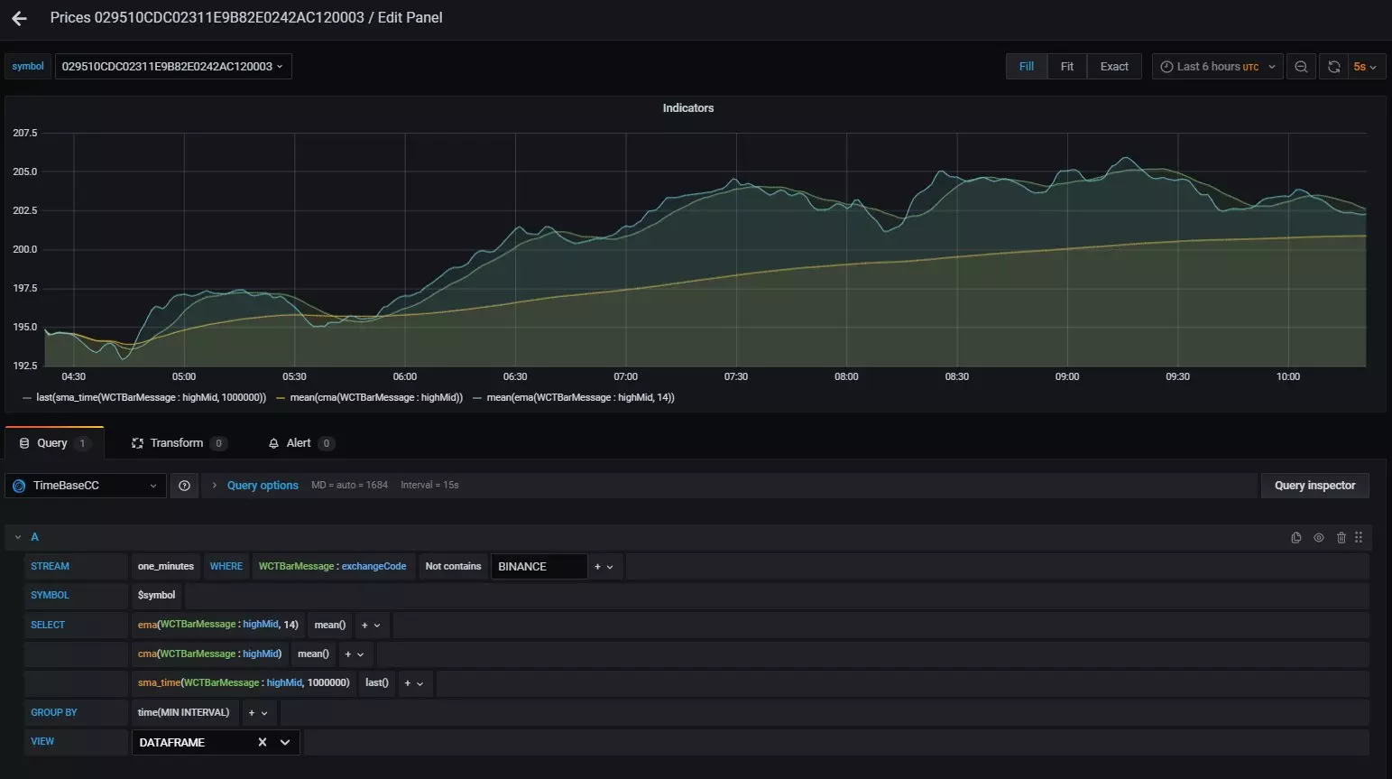Viewport: 1392px width, 779px height.
Task: Go back using the arrow icon
Action: [x=19, y=18]
